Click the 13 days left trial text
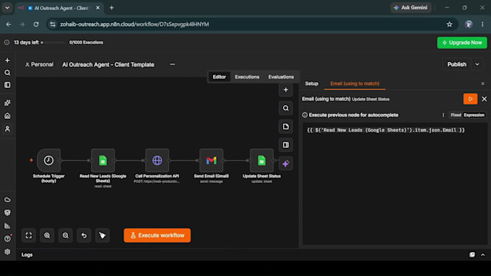 26,43
